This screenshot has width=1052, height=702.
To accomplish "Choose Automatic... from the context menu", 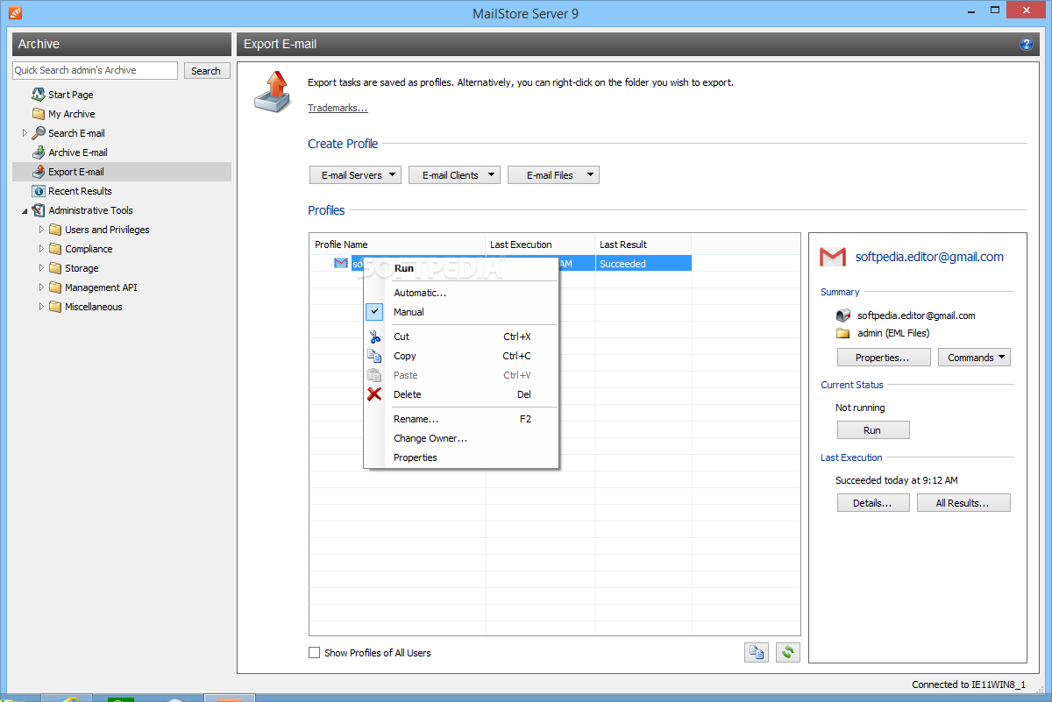I will click(x=461, y=293).
